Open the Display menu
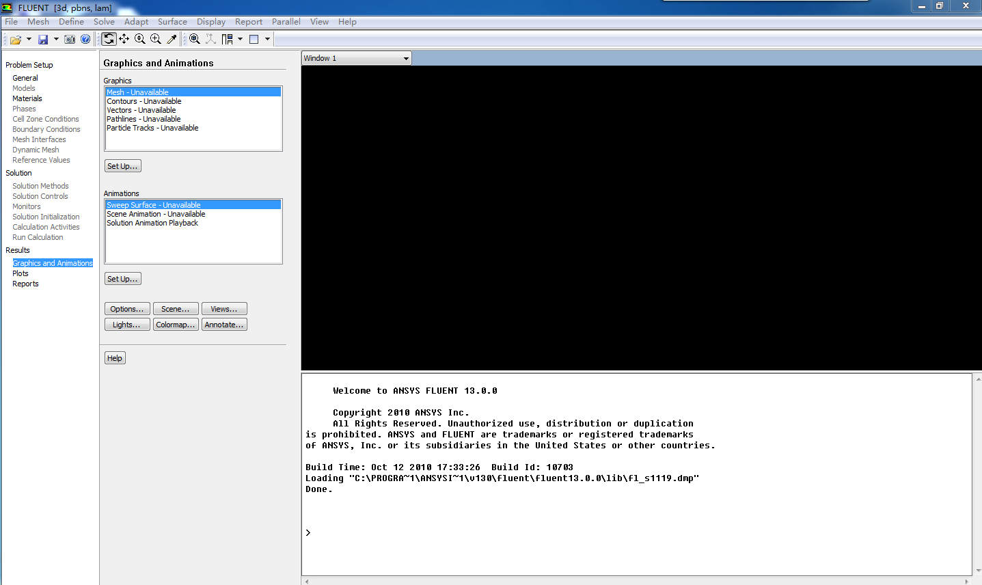 (x=211, y=22)
